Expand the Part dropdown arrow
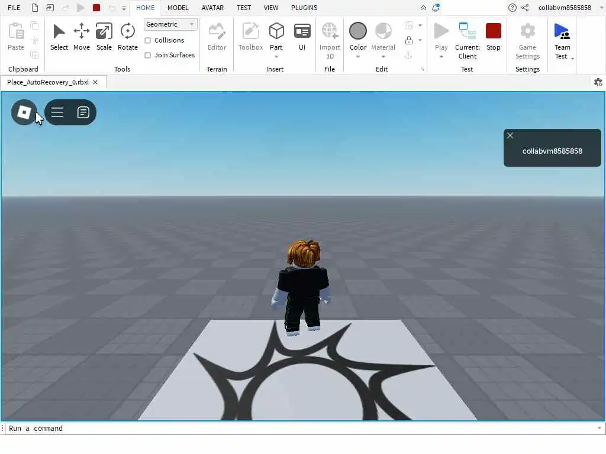606x454 pixels. pos(276,57)
